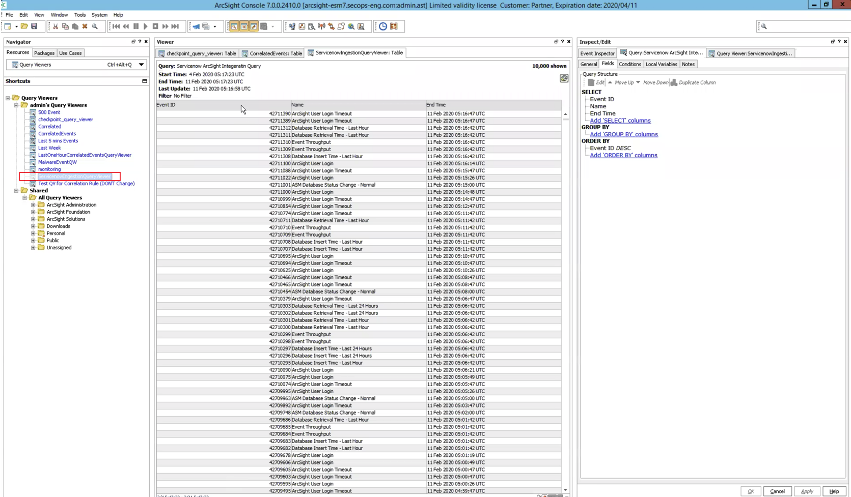Open the Query Viewers resource dropdown
Image resolution: width=851 pixels, height=497 pixels.
tap(141, 65)
